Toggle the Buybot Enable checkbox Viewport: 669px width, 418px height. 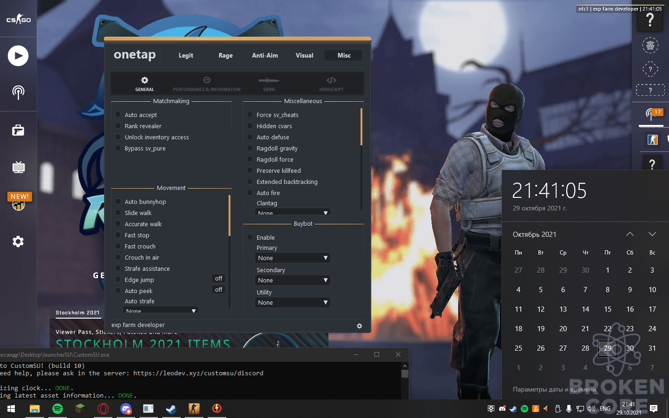250,237
